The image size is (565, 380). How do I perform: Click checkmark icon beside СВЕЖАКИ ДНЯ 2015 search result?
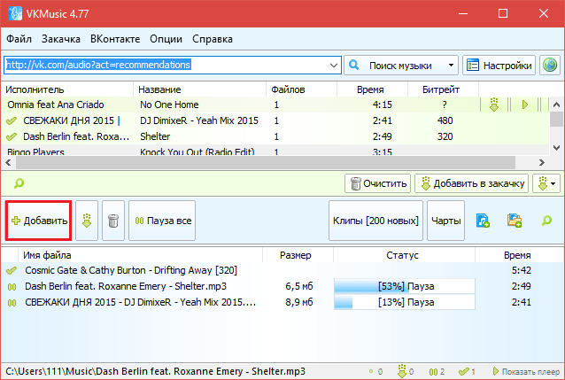pos(12,120)
